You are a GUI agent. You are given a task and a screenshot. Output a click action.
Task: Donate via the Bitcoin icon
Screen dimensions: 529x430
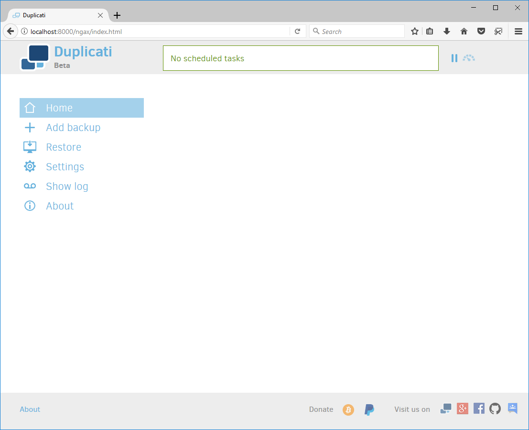[348, 410]
